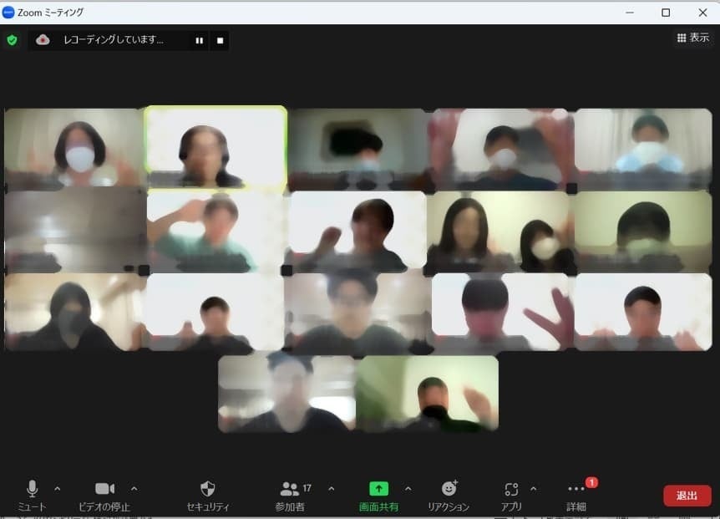This screenshot has width=720, height=519.
Task: Expand the arrow beside 参加者
Action: coord(332,489)
